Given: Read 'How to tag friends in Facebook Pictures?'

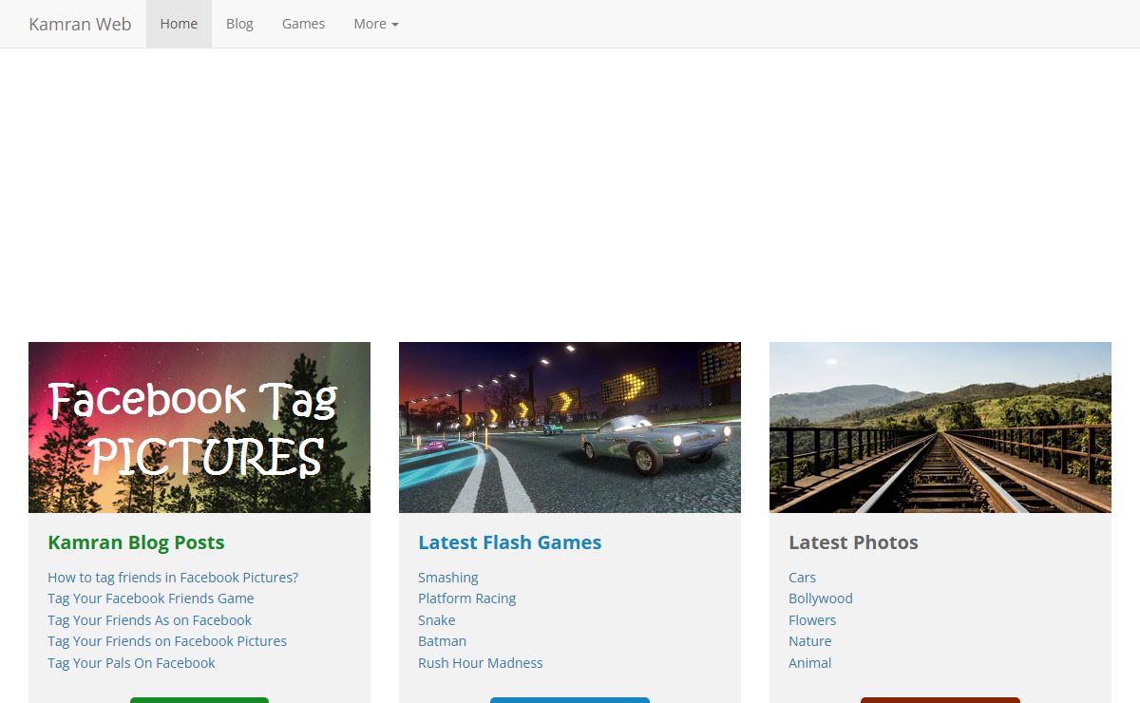Looking at the screenshot, I should click(173, 578).
